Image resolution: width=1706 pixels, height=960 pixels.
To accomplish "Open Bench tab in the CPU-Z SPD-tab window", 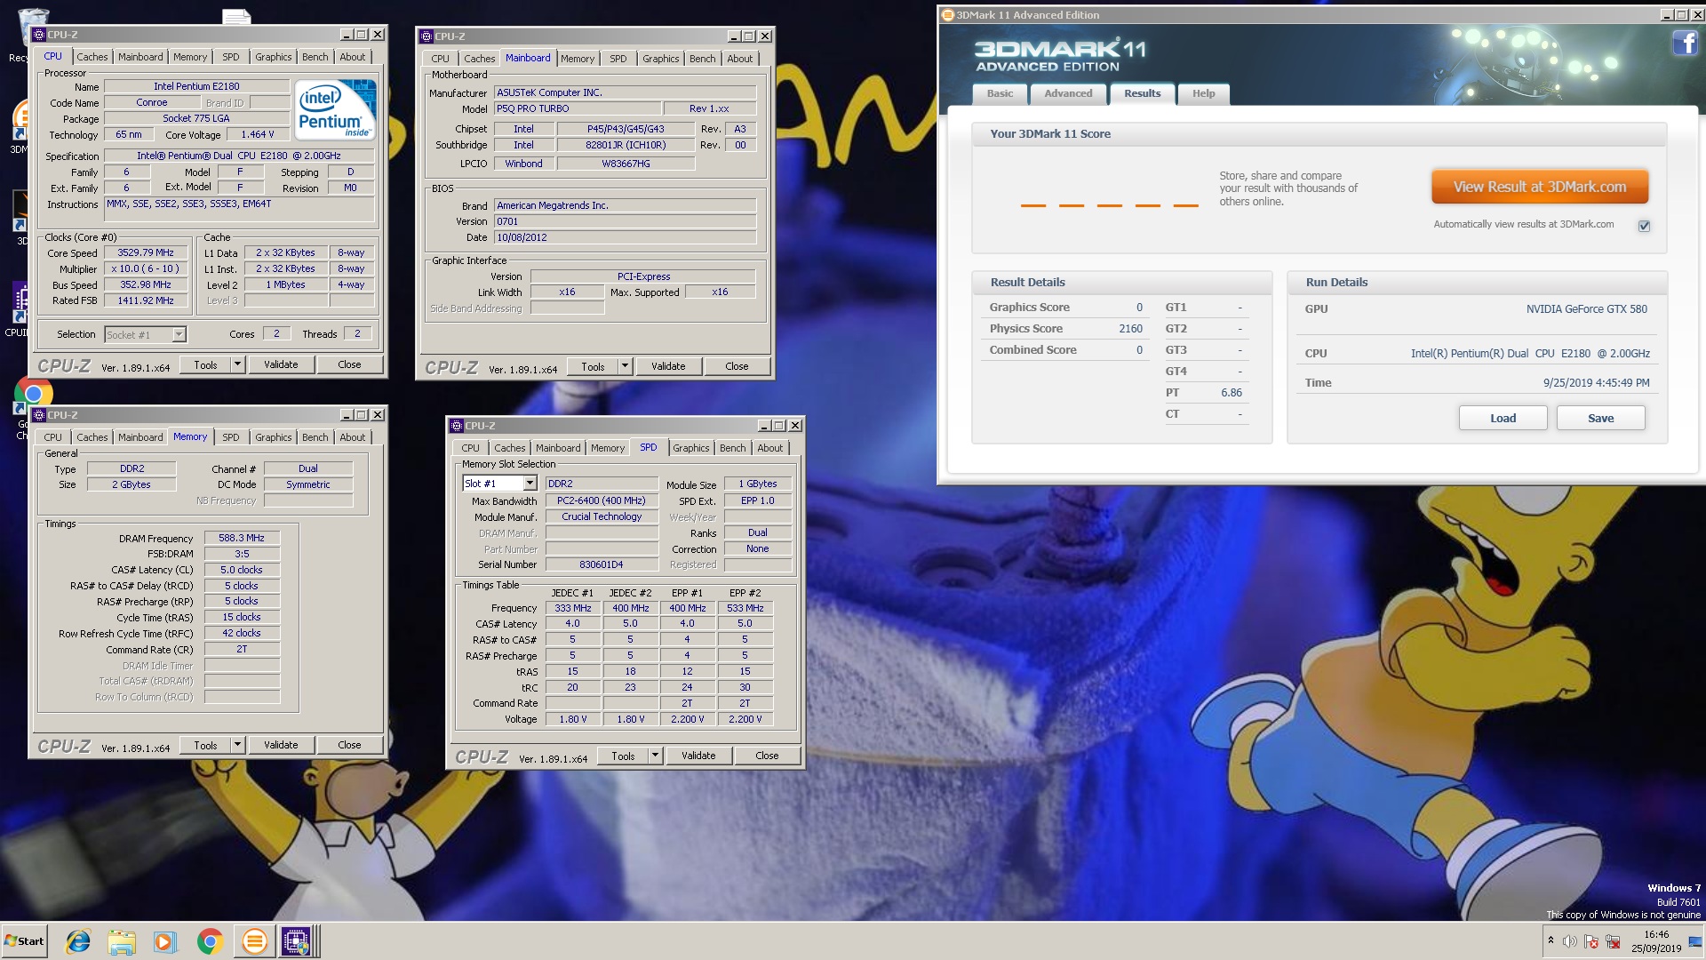I will pyautogui.click(x=732, y=448).
